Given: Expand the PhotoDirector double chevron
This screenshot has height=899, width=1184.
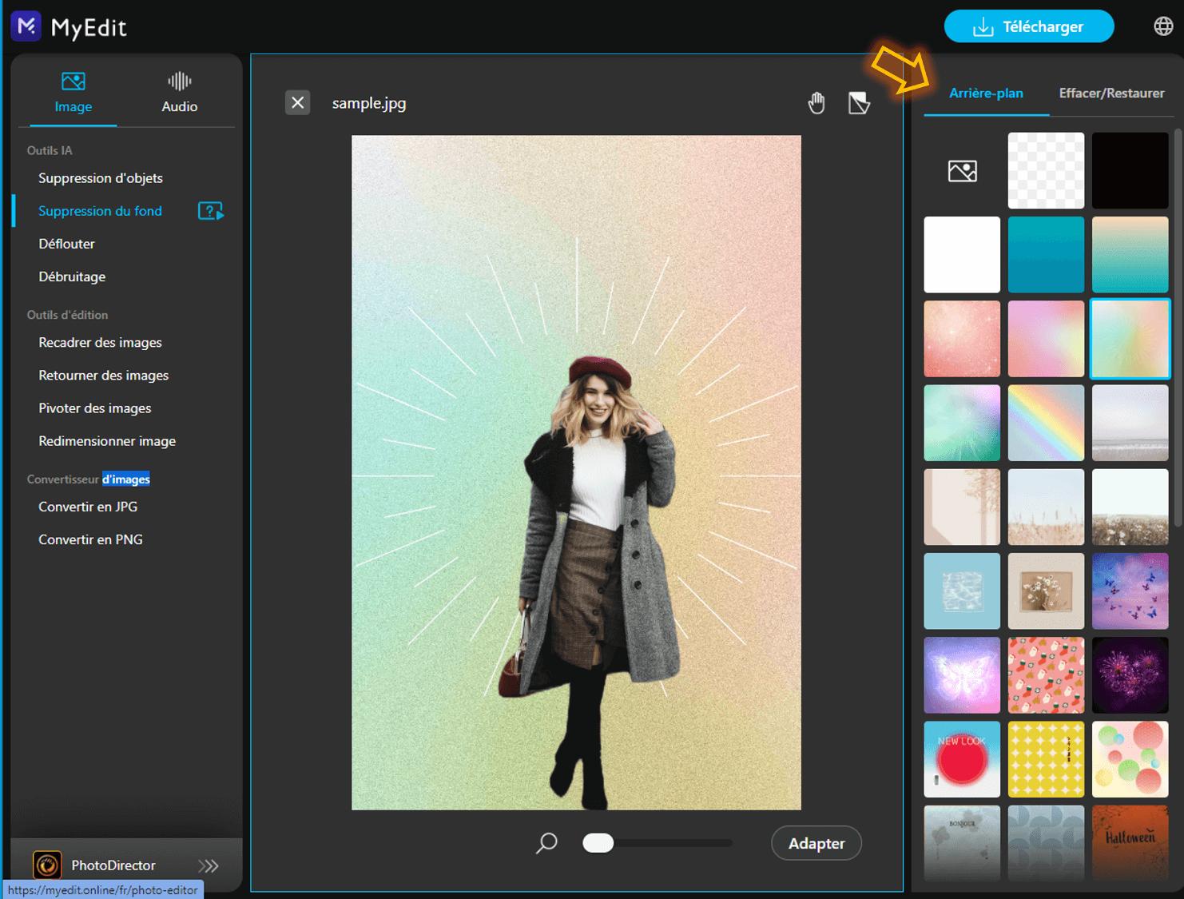Looking at the screenshot, I should [x=209, y=865].
